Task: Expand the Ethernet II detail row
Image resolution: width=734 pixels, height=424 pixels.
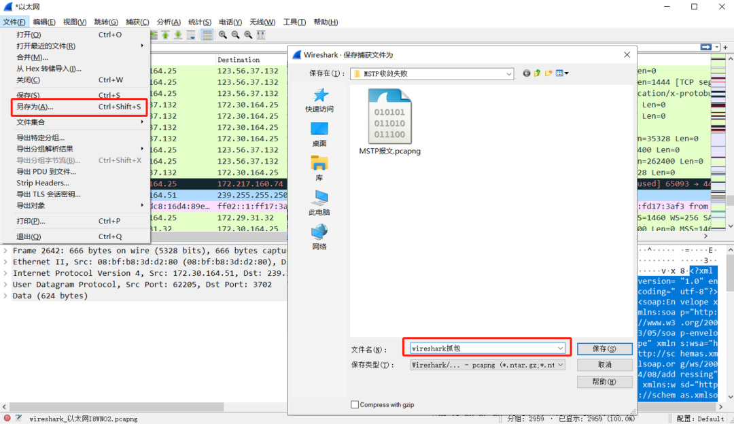Action: [x=5, y=262]
